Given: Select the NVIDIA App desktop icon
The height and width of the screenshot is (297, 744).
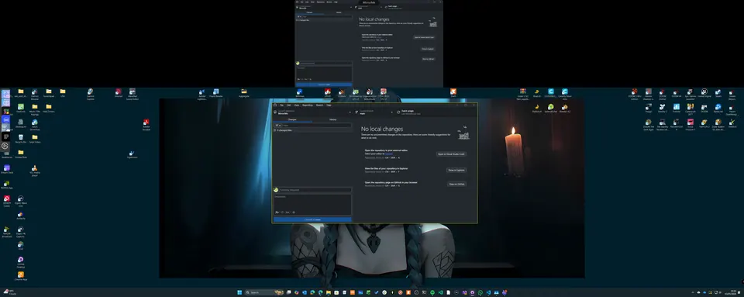Looking at the screenshot, I should (x=7, y=185).
